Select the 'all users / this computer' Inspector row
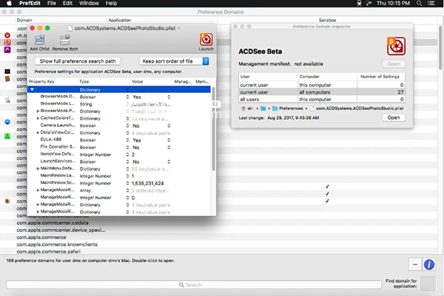This screenshot has width=444, height=296. click(x=322, y=100)
